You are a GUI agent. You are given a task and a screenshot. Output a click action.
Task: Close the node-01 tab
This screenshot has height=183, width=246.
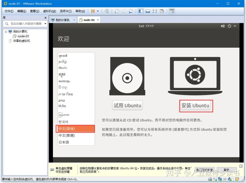pos(98,20)
